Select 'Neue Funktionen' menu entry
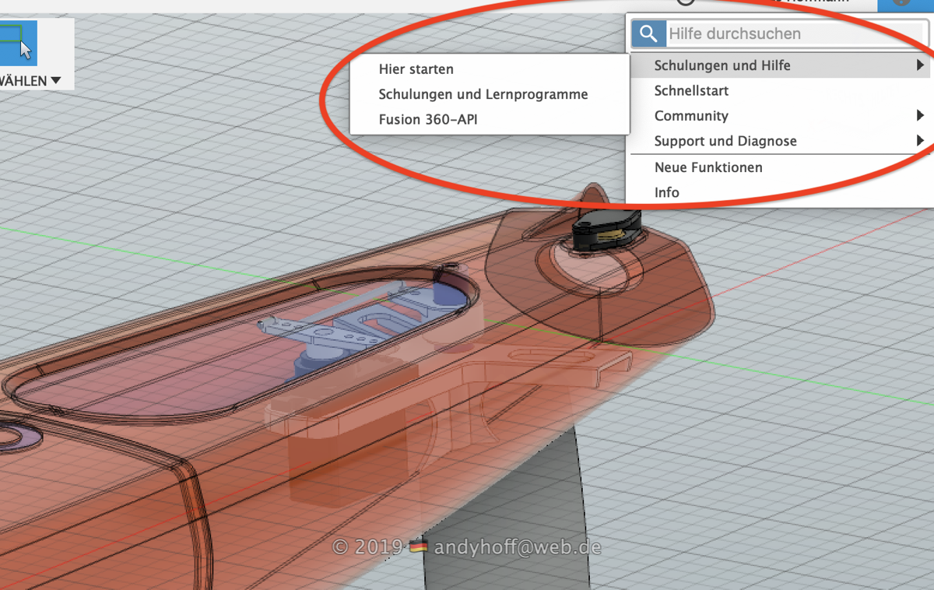The height and width of the screenshot is (590, 934). [x=708, y=167]
